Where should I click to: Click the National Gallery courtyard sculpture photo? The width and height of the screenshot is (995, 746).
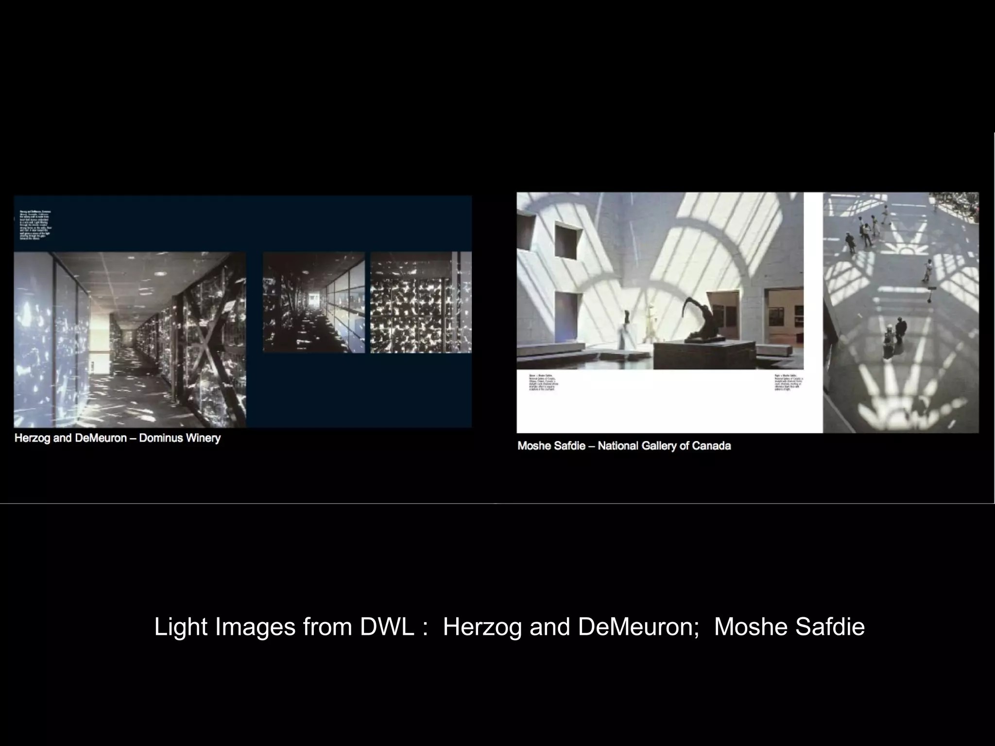point(660,281)
